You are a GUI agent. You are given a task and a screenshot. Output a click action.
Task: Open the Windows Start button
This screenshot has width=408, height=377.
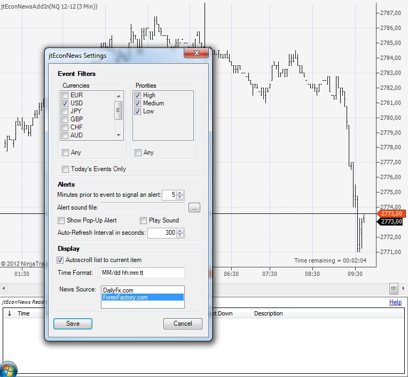tap(8, 370)
